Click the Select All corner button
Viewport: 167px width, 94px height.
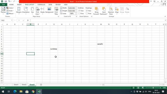(x=2, y=24)
